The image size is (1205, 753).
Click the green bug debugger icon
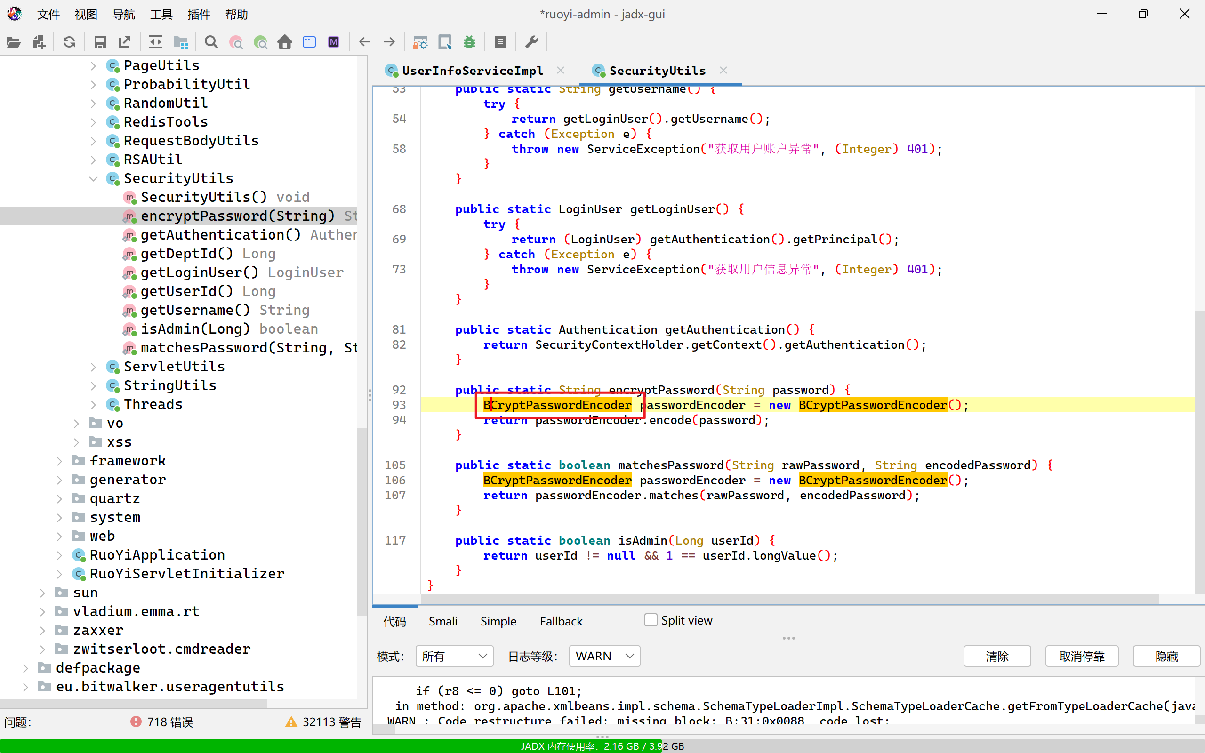(x=469, y=42)
